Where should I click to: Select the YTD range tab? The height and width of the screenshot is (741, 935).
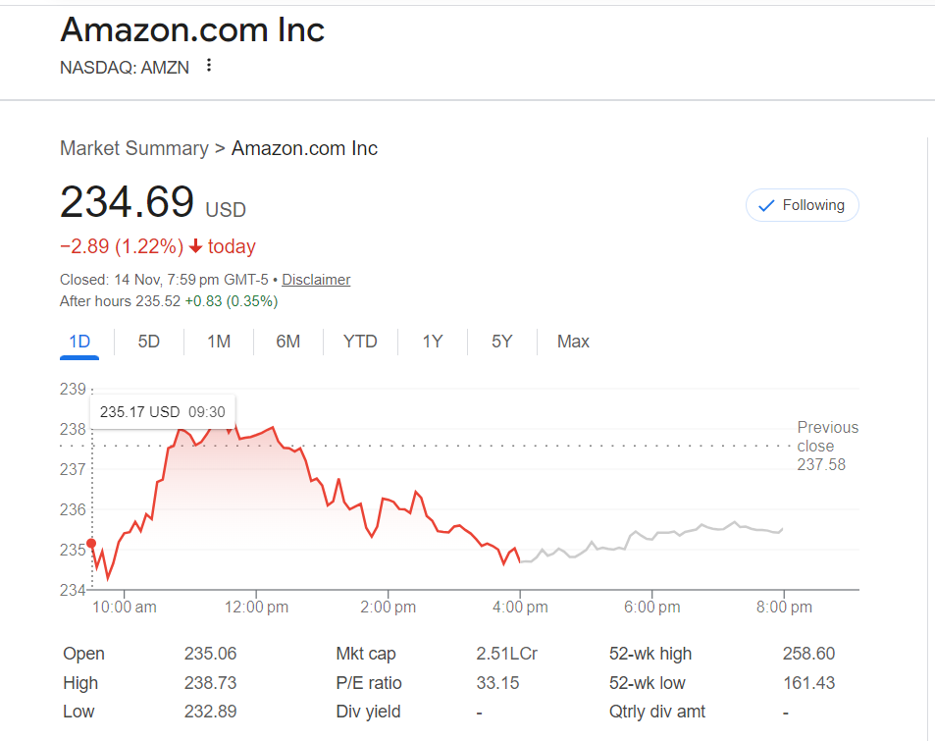360,342
